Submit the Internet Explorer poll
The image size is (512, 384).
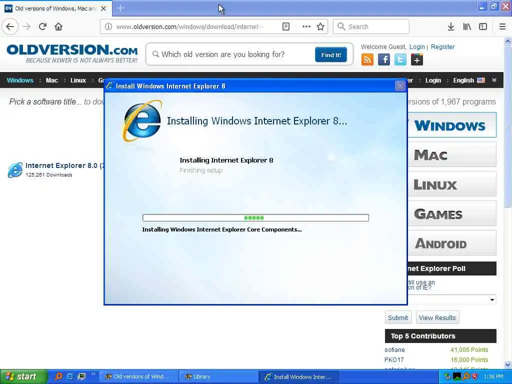click(x=397, y=317)
